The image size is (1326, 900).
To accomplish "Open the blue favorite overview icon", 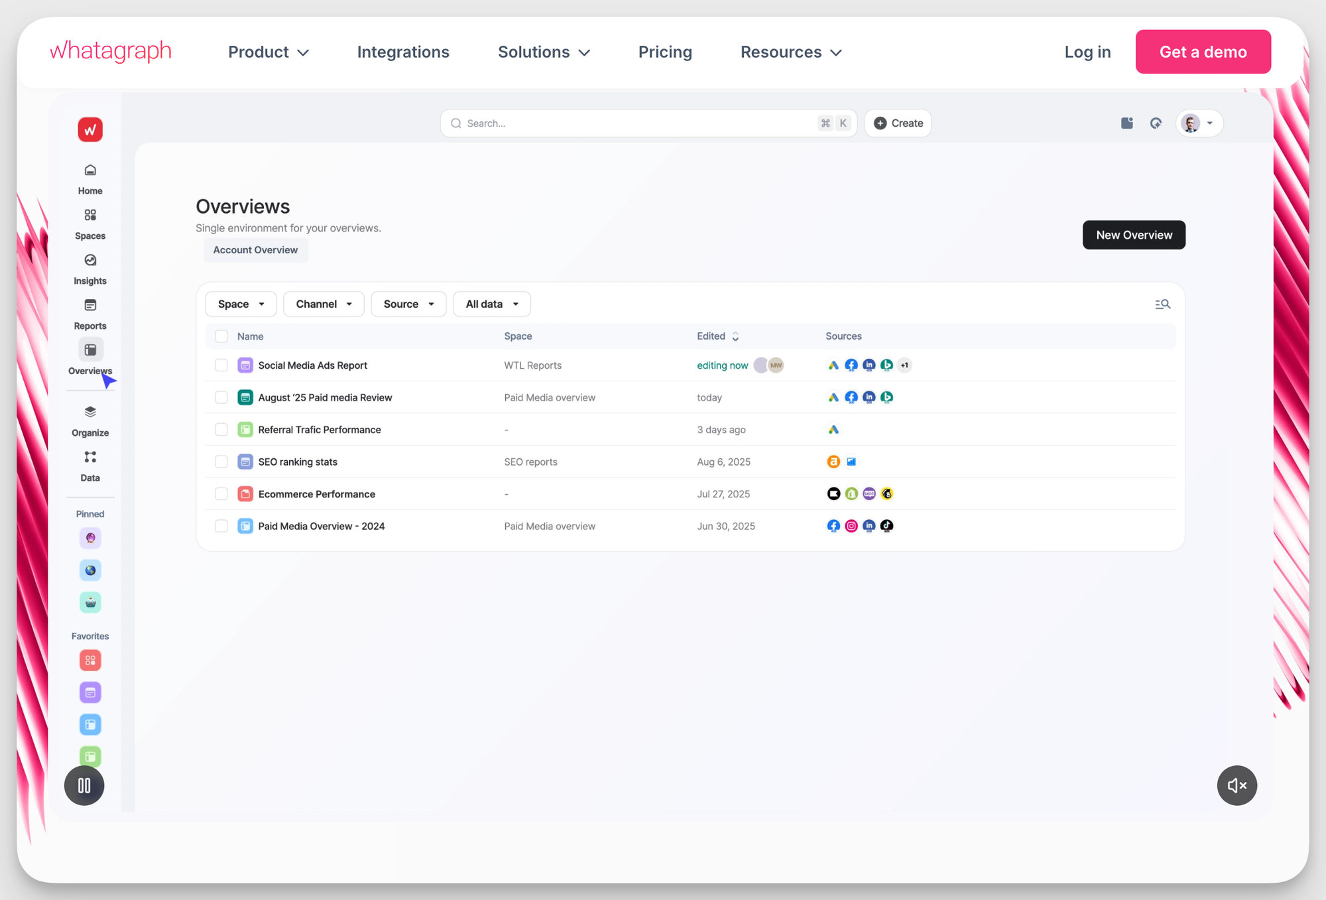I will [90, 724].
